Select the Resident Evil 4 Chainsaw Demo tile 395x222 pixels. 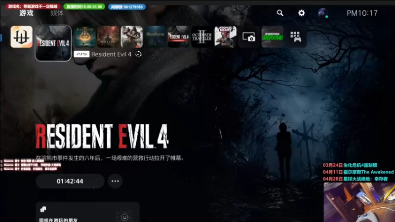click(x=179, y=37)
